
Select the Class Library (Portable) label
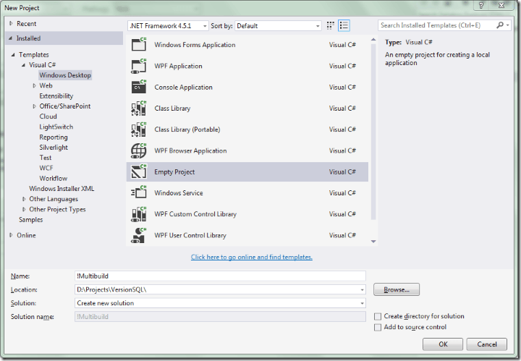[x=187, y=129]
